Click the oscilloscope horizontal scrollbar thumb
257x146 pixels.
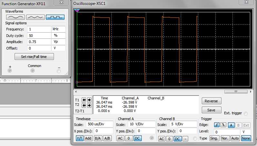pyautogui.click(x=236, y=92)
